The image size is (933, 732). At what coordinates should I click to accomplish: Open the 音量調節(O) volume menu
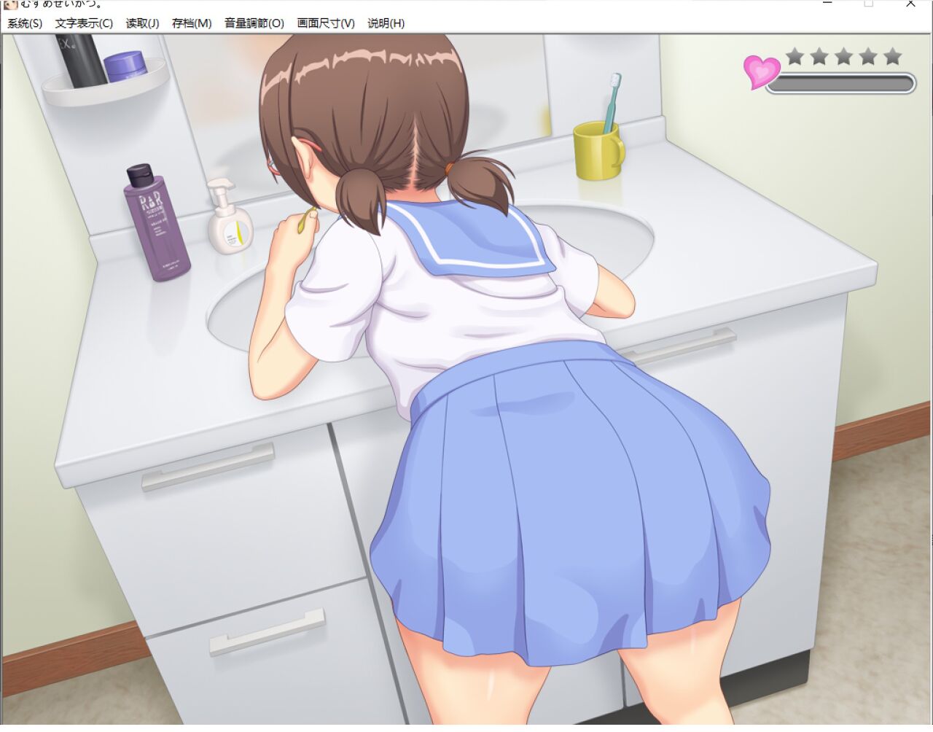click(x=254, y=23)
